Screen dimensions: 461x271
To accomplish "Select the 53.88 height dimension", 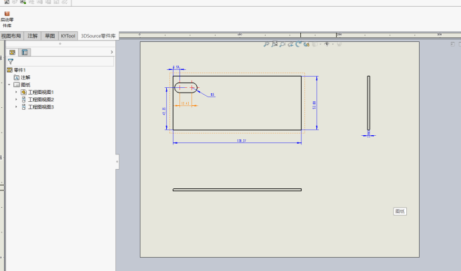I will 314,105.
